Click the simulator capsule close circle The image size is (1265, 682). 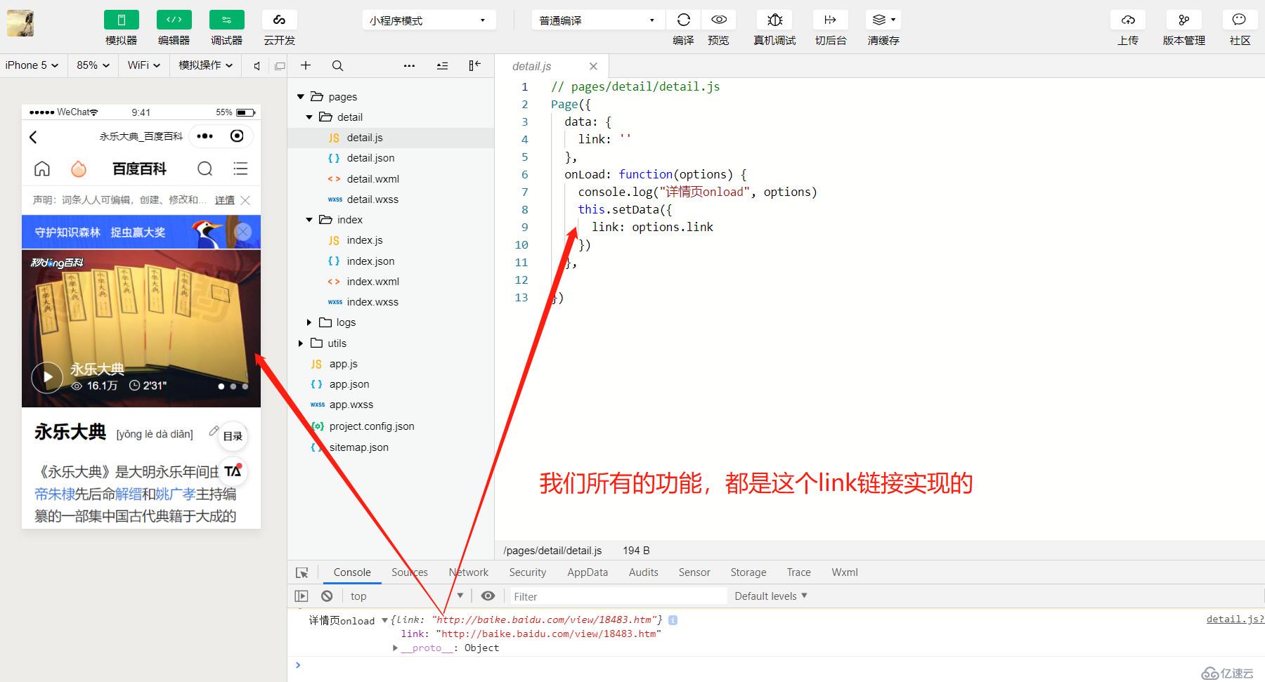[238, 136]
